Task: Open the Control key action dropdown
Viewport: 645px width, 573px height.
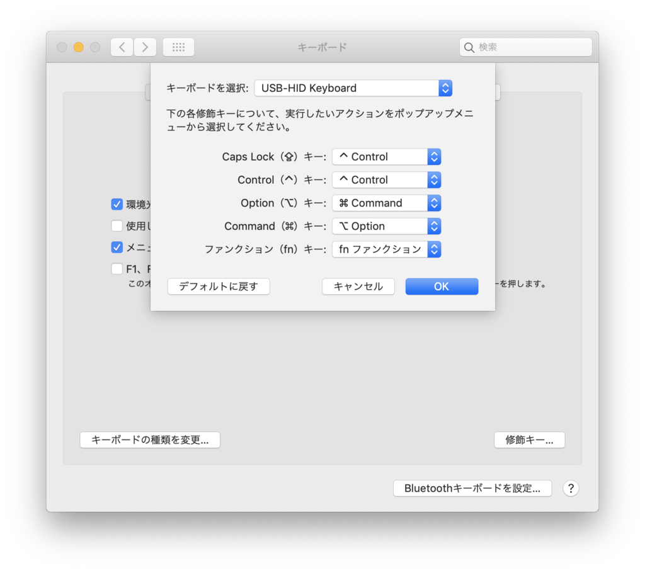Action: click(x=387, y=179)
